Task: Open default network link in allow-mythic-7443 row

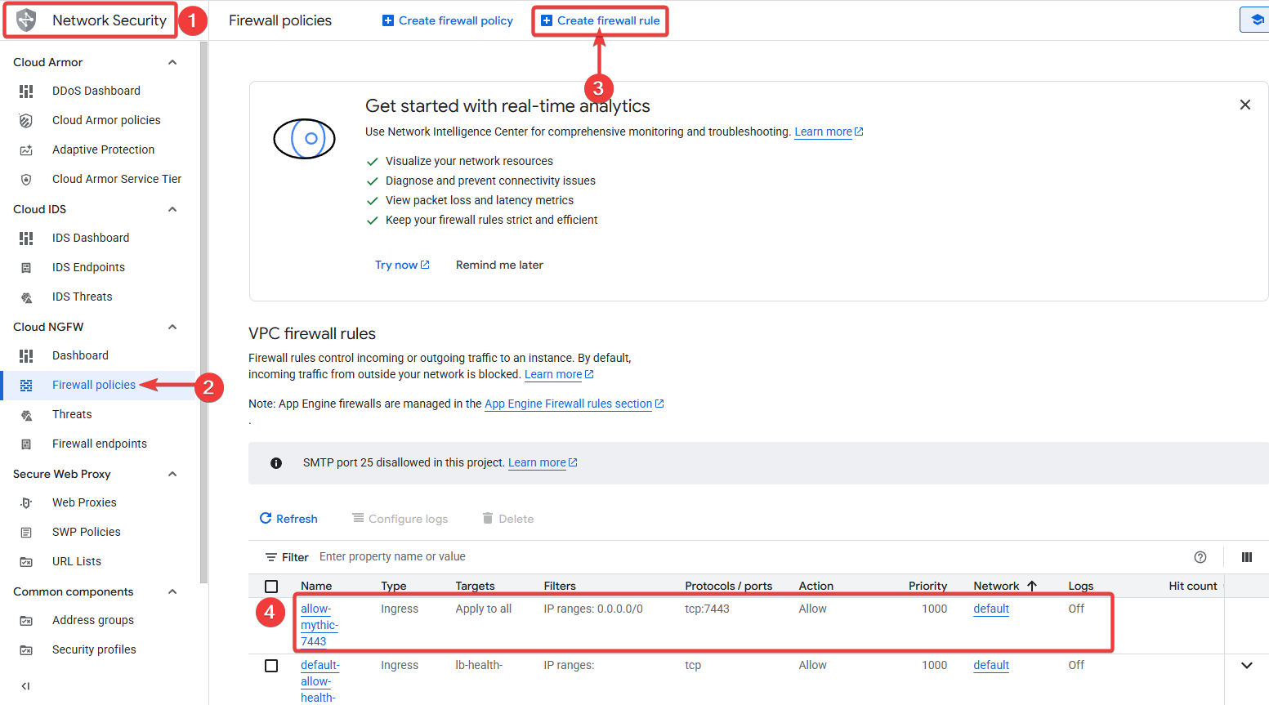Action: coord(991,609)
